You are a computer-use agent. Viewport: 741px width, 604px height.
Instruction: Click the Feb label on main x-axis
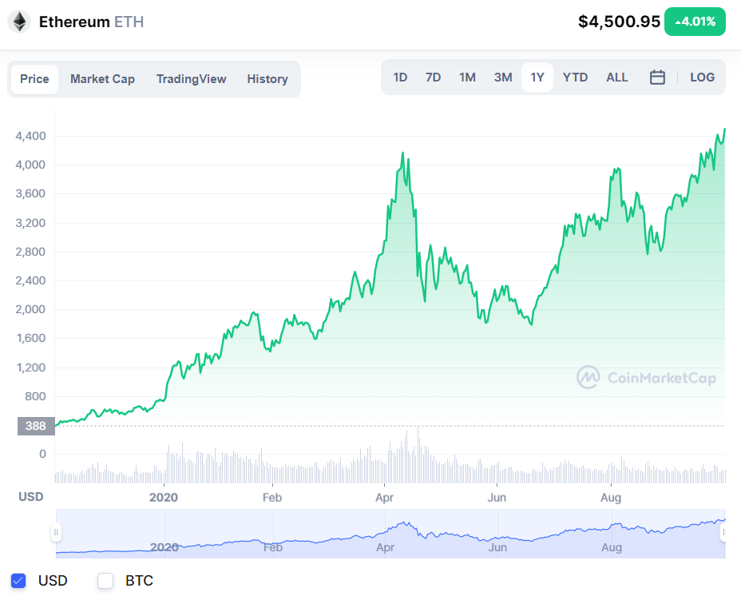[272, 498]
